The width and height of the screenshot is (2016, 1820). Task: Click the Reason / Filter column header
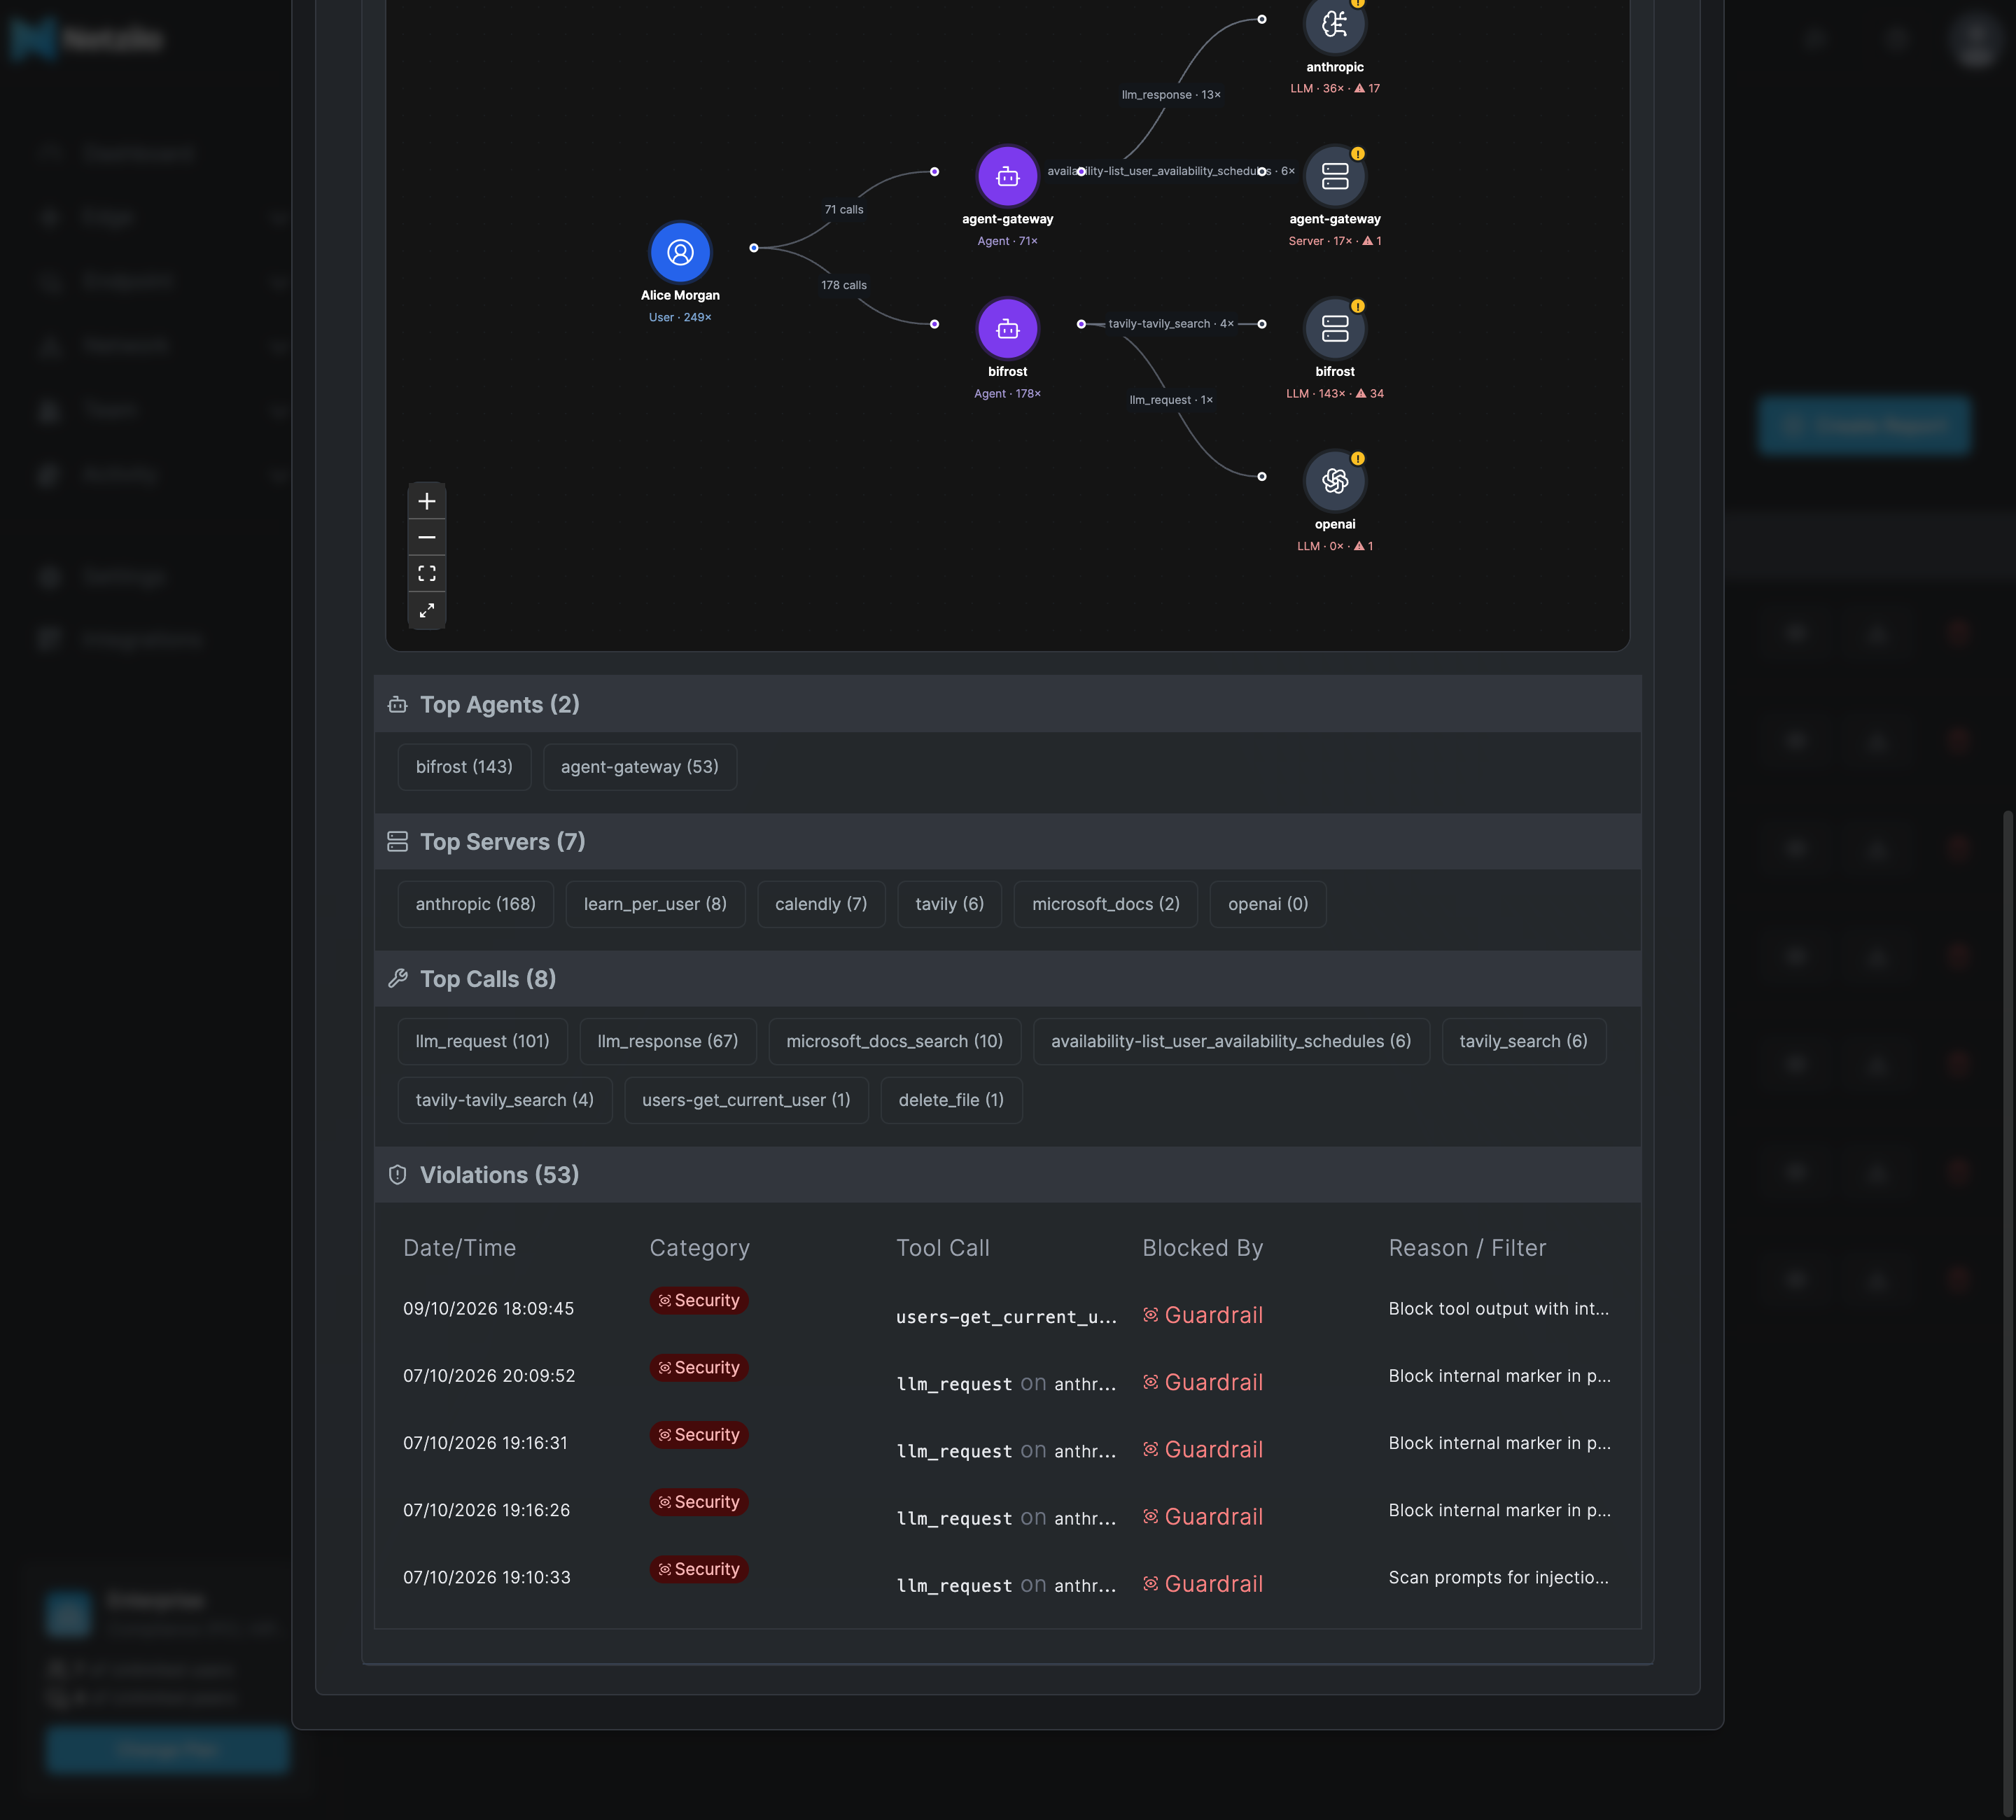(x=1468, y=1248)
